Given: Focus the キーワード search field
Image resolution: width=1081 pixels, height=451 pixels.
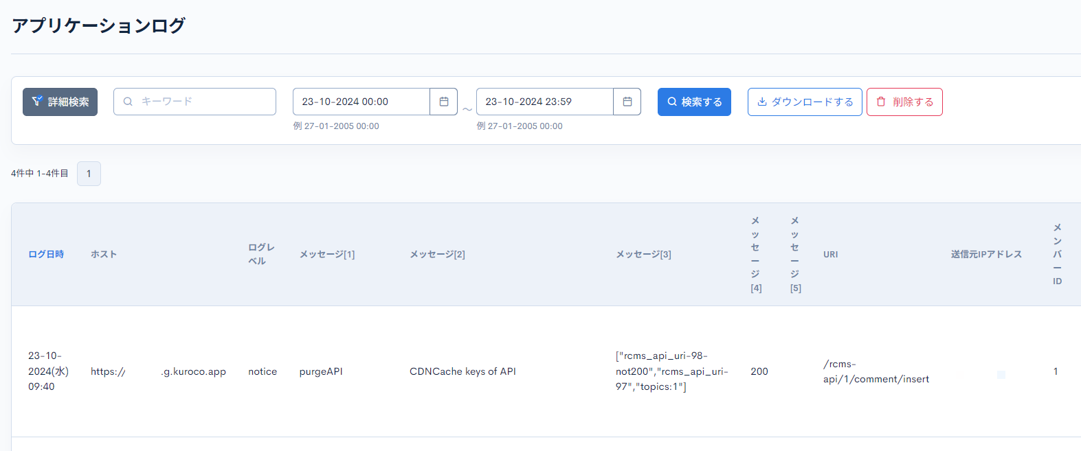Looking at the screenshot, I should pyautogui.click(x=194, y=102).
